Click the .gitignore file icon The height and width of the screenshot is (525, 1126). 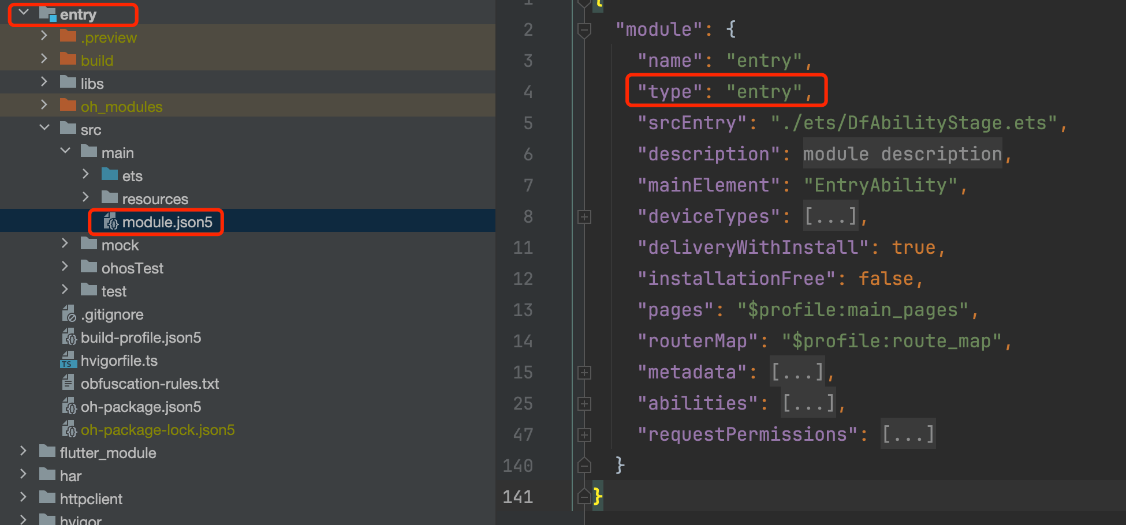[69, 314]
